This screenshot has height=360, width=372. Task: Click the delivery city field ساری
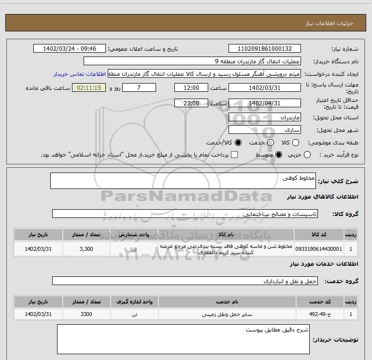[265, 130]
